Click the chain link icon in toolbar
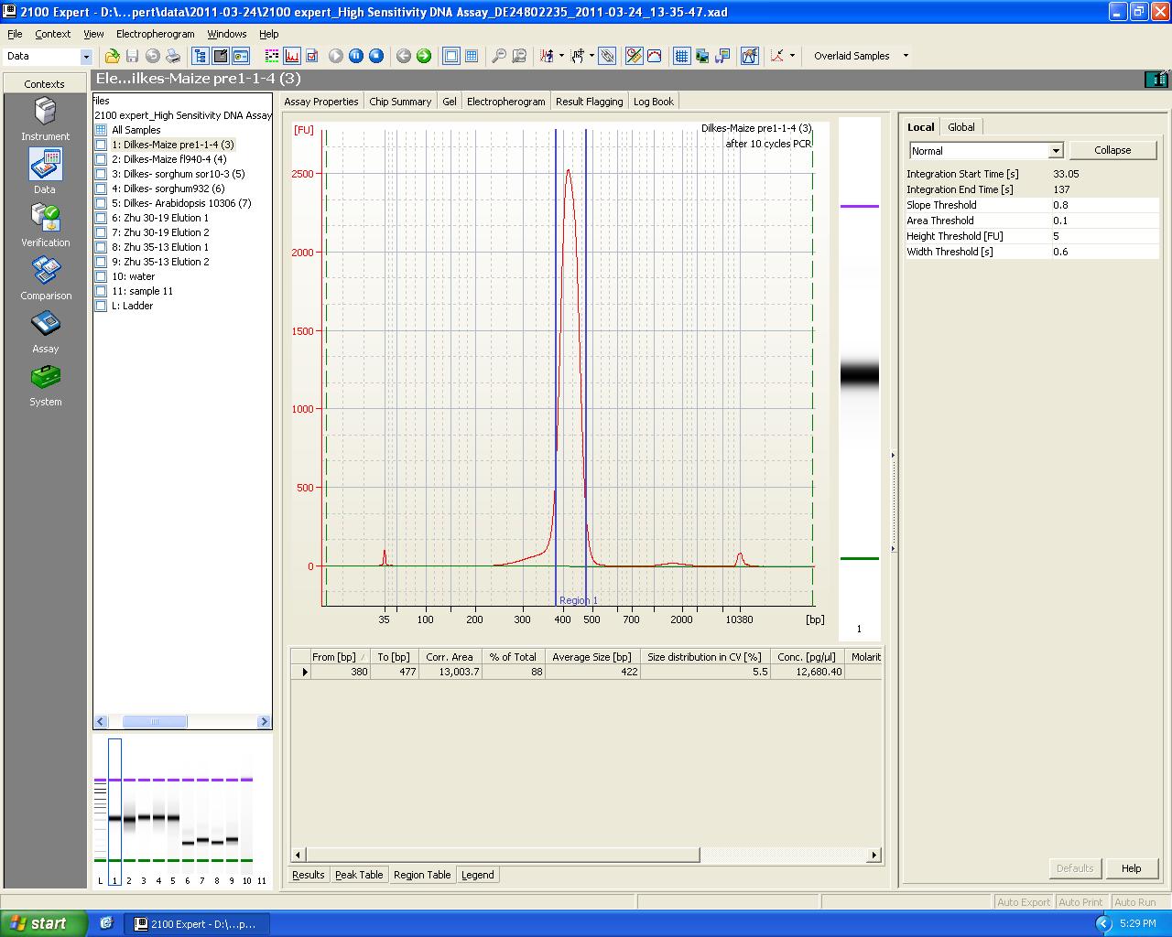Viewport: 1172px width, 937px height. (607, 56)
